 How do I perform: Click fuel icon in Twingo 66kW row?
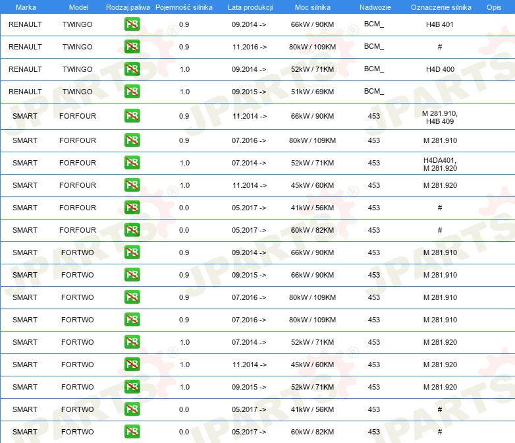[132, 24]
